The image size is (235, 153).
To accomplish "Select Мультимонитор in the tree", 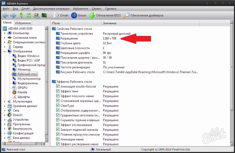I will point(29,79).
